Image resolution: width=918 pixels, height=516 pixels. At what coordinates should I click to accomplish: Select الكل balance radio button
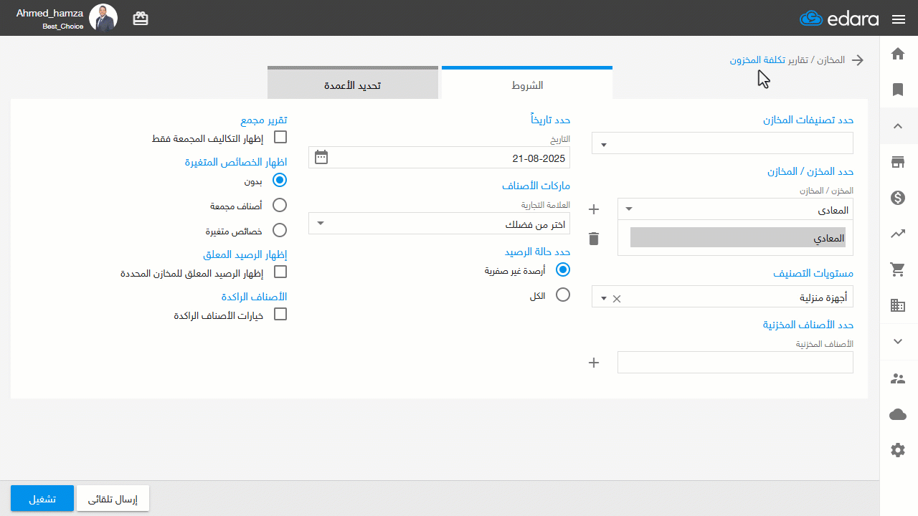tap(563, 295)
